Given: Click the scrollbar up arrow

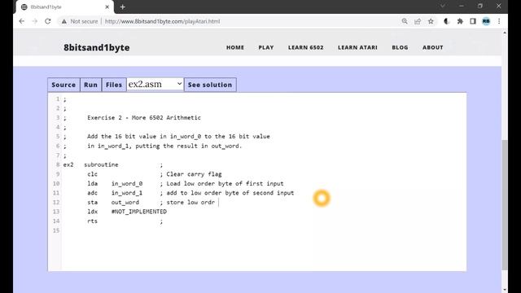Looking at the screenshot, I should click(505, 33).
